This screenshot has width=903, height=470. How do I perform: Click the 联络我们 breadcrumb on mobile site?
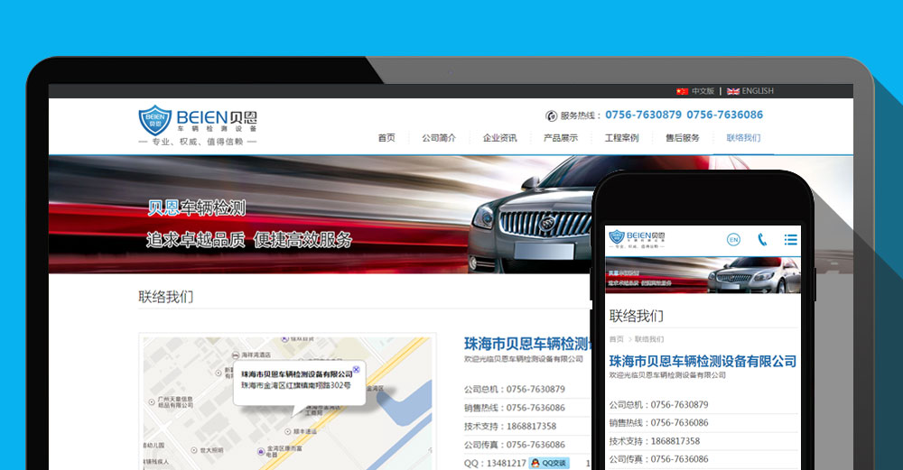tap(649, 339)
